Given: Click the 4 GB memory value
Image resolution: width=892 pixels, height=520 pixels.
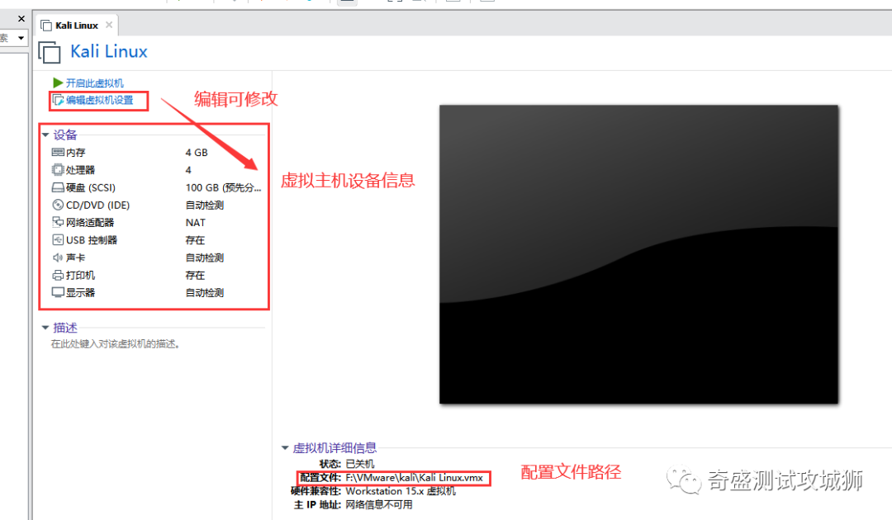Looking at the screenshot, I should pos(197,153).
